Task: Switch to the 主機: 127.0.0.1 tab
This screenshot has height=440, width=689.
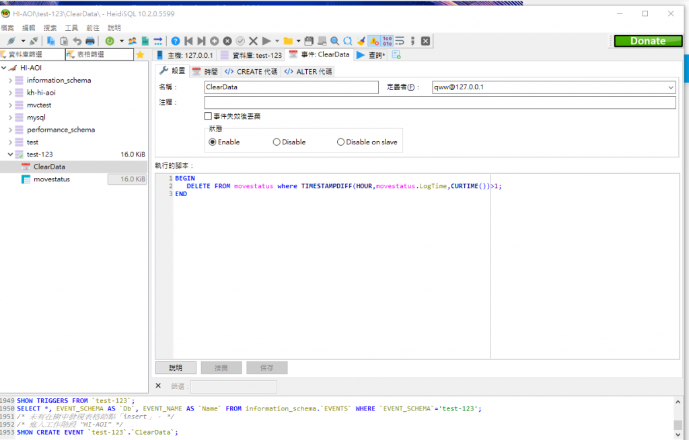Action: 184,55
